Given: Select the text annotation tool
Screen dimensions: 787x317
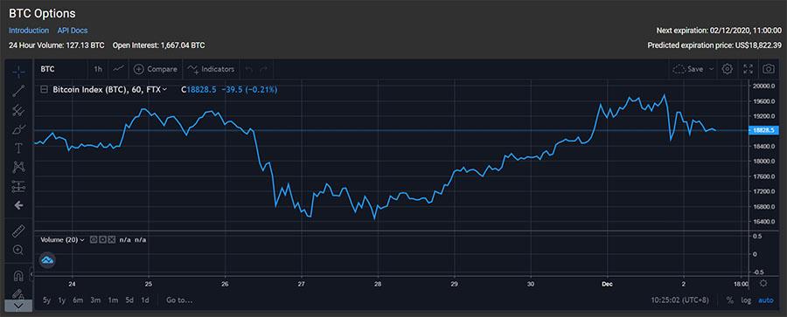Looking at the screenshot, I should (x=18, y=148).
